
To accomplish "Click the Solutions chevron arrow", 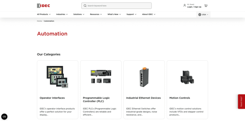I will 84,14.
